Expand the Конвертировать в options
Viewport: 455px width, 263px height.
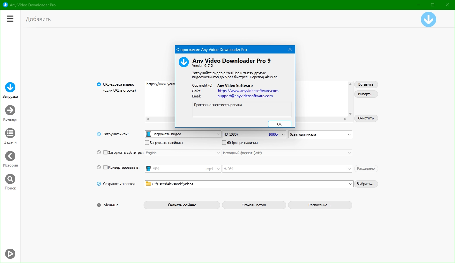99,167
